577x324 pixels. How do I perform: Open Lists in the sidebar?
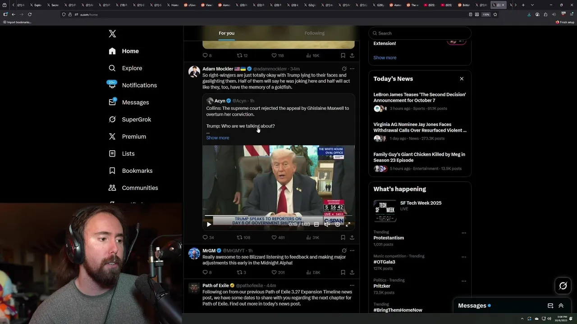(x=122, y=154)
